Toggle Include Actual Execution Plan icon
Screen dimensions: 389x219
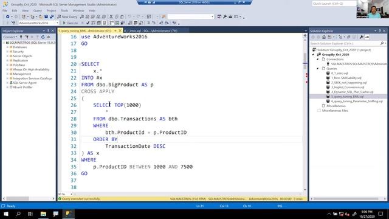pos(112,23)
